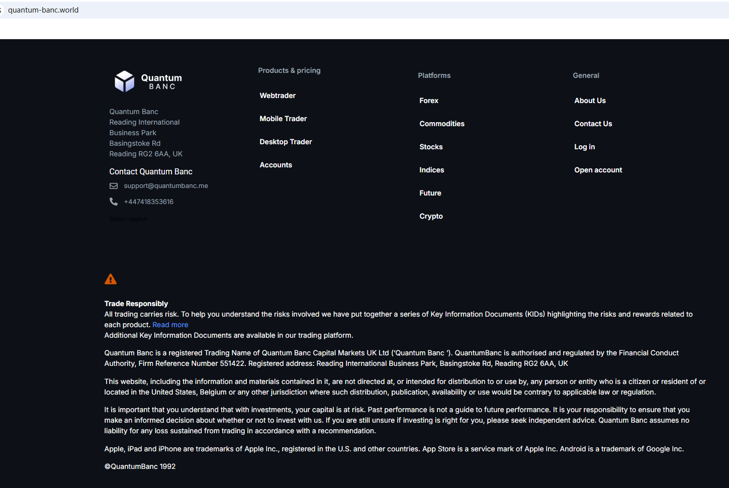Open the Mobile Trader link
729x488 pixels.
[x=283, y=119]
